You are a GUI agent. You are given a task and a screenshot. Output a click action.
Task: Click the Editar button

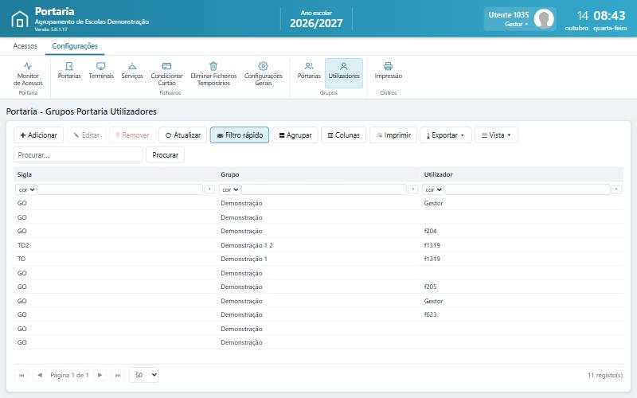tap(86, 135)
